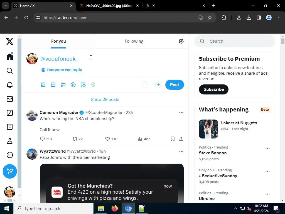Screen dimensions: 285x214
Task: Open Messages envelope icon
Action: click(x=10, y=99)
